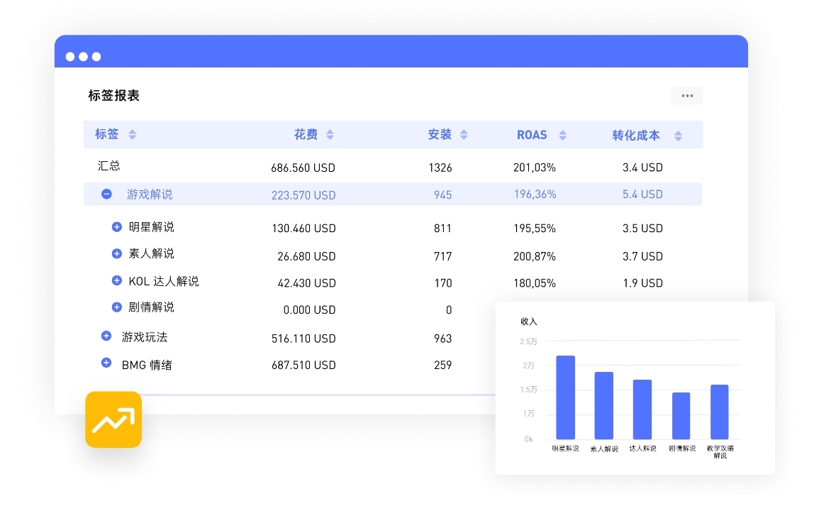Viewport: 819px width, 516px height.
Task: Click the sort arrows beside 转化成本
Action: [678, 134]
